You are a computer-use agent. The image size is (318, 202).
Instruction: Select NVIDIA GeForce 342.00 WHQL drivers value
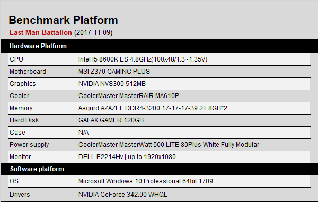(123, 194)
